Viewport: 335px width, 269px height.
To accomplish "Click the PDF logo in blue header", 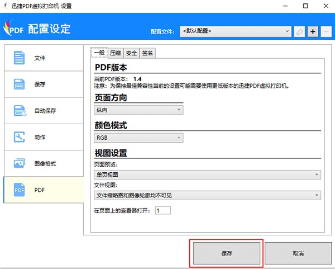I will pos(13,28).
